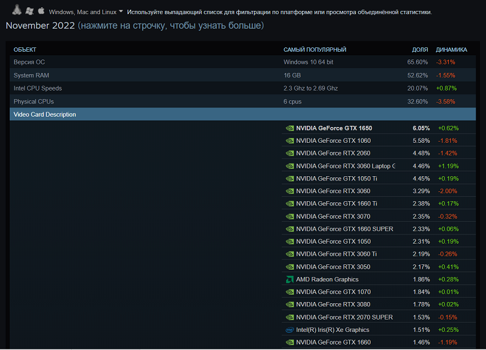The width and height of the screenshot is (486, 350).
Task: Click the +0.87% change for Intel CPU Speeds
Action: point(447,88)
